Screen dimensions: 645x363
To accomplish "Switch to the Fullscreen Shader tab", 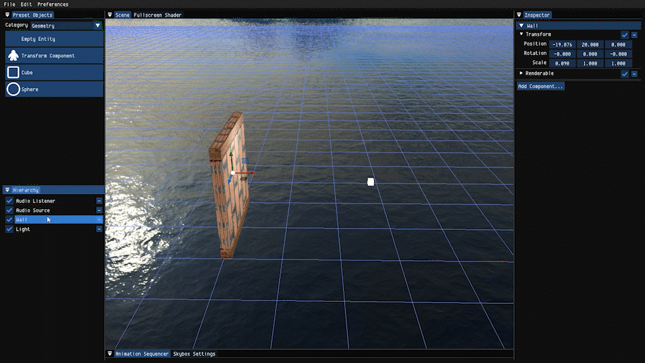I will pos(157,15).
